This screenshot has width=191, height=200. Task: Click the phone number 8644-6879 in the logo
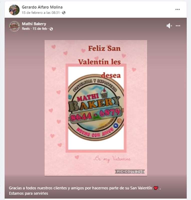pyautogui.click(x=96, y=113)
